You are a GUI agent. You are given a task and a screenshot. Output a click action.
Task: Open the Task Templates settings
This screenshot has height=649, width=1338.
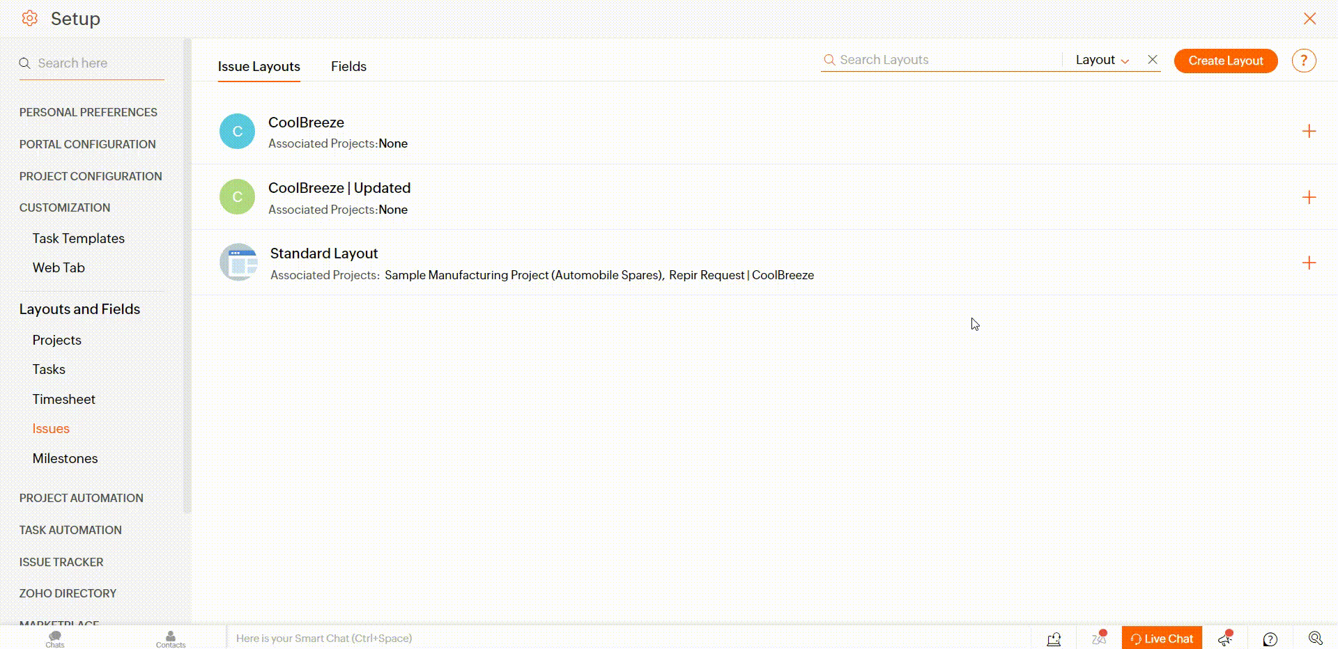[78, 238]
